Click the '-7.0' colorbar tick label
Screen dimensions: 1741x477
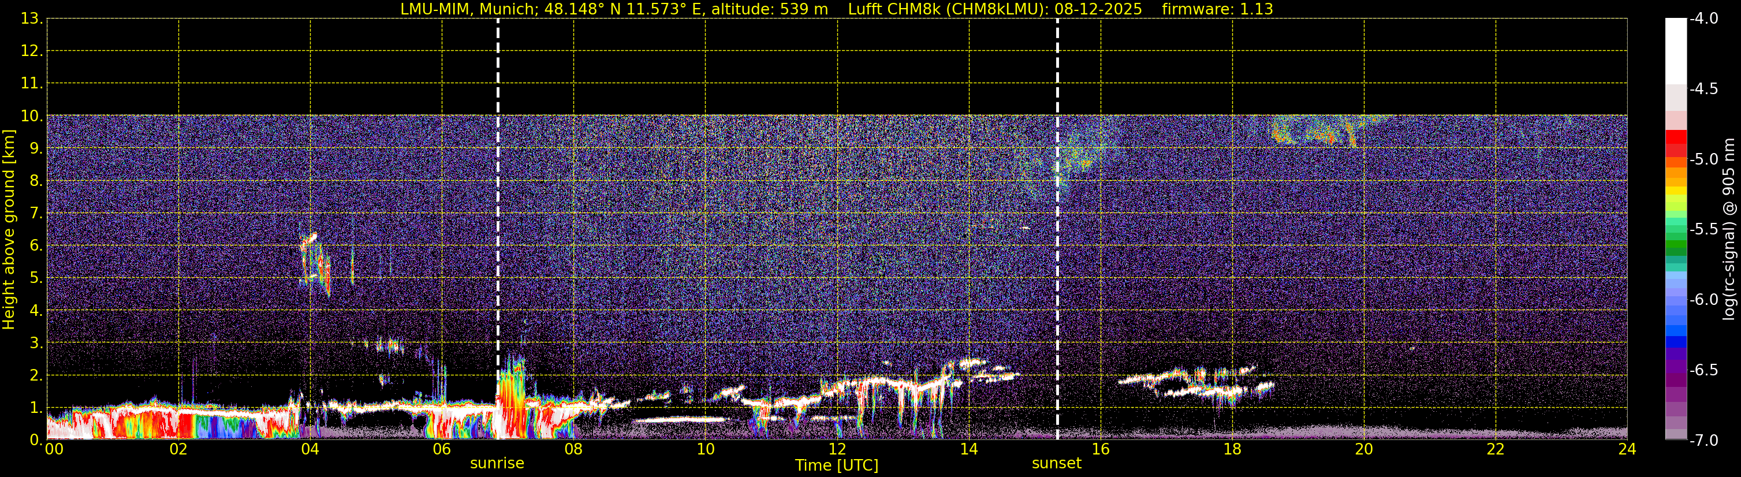pyautogui.click(x=1703, y=441)
